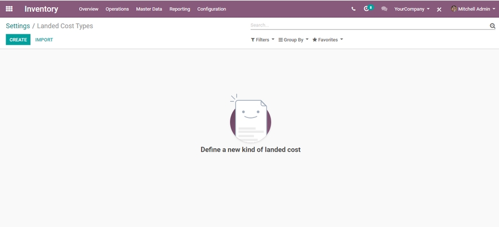Open the Reporting menu
499x227 pixels.
click(x=180, y=9)
